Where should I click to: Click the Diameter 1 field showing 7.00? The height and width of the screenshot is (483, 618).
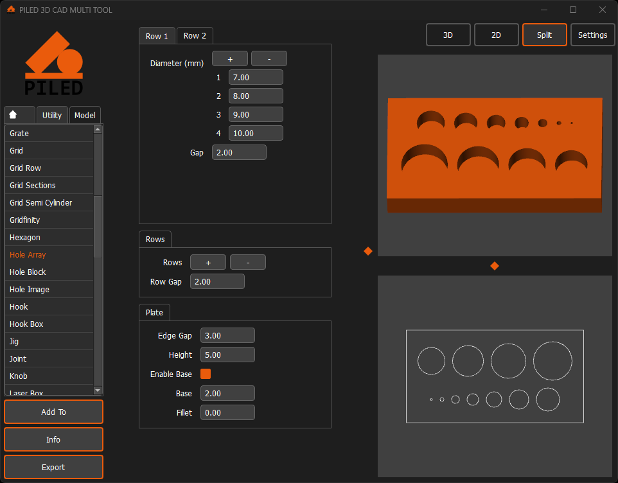256,77
